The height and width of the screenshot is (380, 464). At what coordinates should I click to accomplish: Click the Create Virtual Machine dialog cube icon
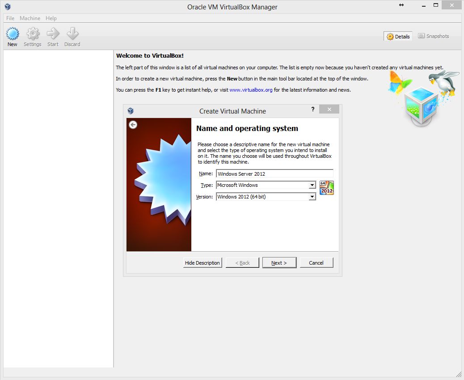(x=131, y=111)
